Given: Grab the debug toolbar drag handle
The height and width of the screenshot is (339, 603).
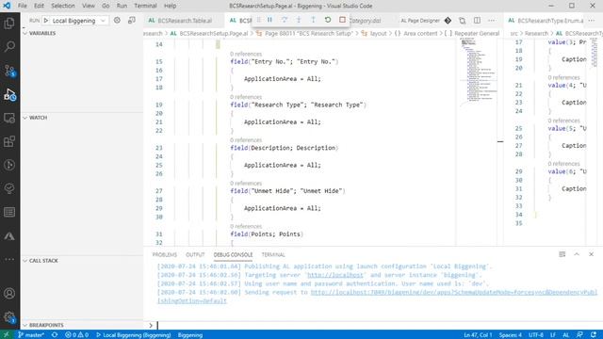Looking at the screenshot, I should [258, 20].
